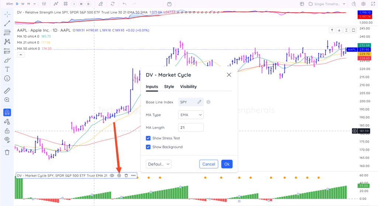The image size is (378, 206).
Task: Open the MA Type dropdown
Action: click(x=191, y=115)
